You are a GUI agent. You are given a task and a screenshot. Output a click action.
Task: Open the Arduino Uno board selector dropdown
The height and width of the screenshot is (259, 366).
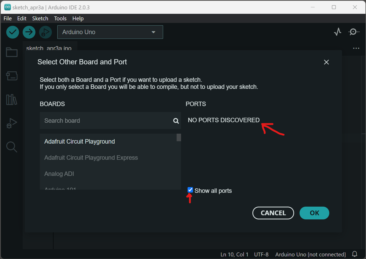click(110, 32)
